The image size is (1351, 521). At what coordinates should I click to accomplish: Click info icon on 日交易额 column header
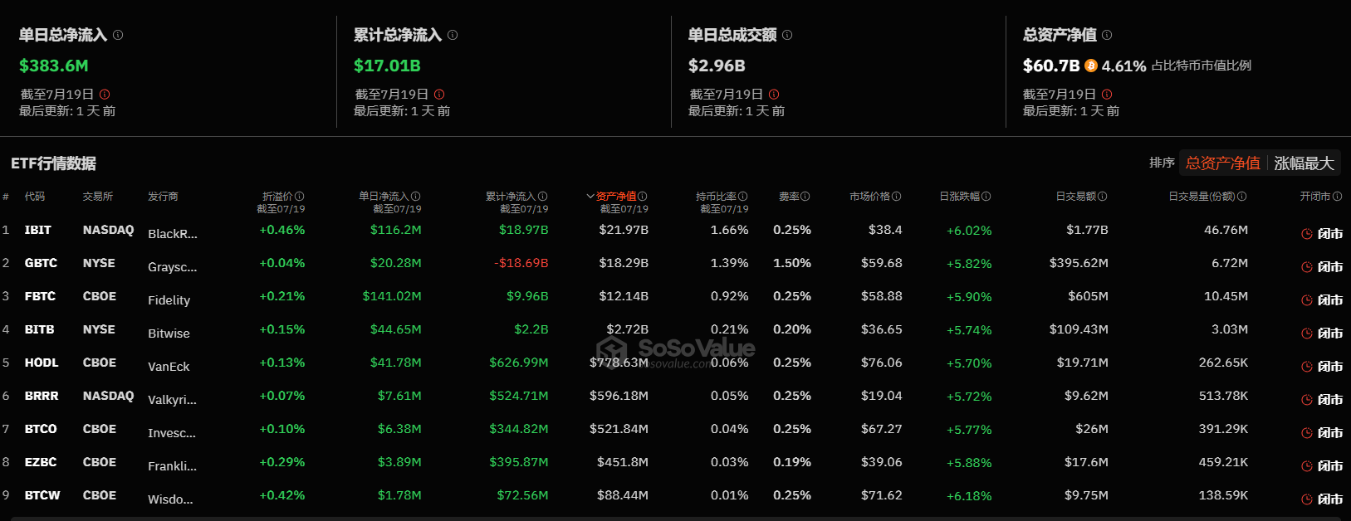click(1103, 197)
